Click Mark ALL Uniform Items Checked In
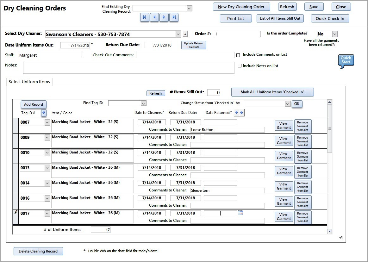368x262 pixels. point(272,92)
